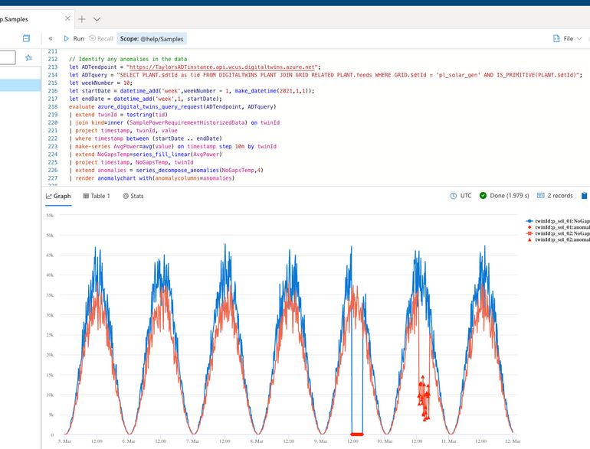The image size is (590, 449).
Task: Click the favorites star icon in left pane
Action: 29,57
